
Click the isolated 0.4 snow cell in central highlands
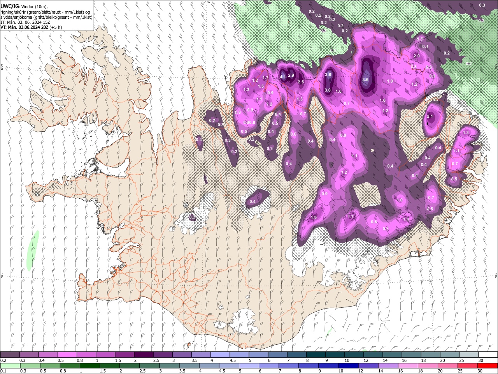(257, 198)
